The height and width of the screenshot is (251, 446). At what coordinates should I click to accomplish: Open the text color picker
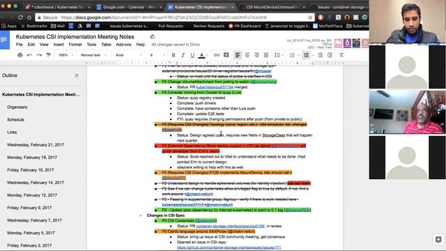[x=202, y=55]
